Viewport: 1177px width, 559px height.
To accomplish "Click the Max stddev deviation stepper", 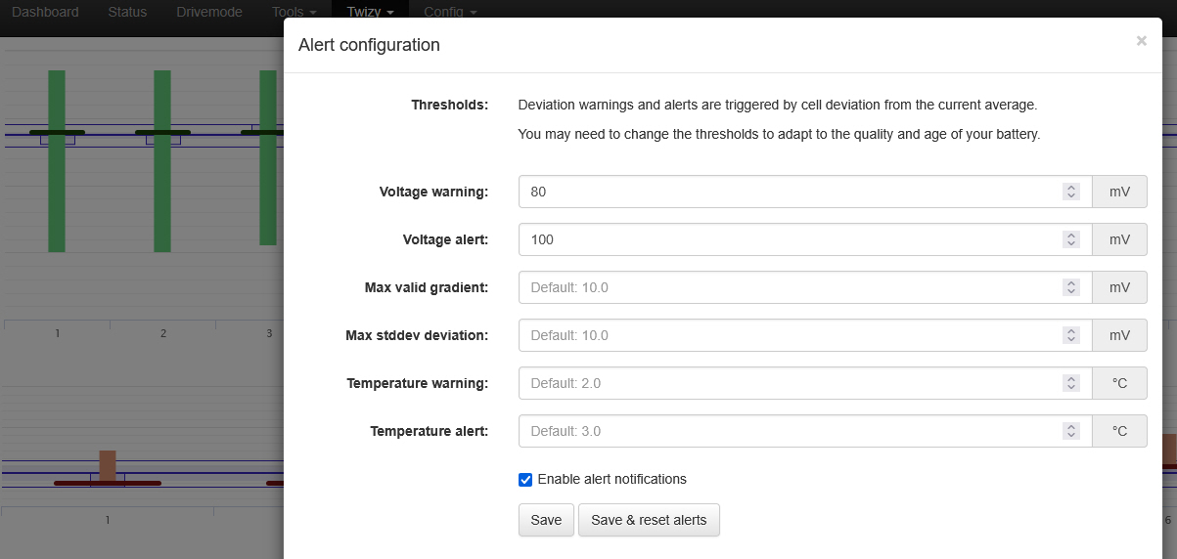I will 1071,335.
